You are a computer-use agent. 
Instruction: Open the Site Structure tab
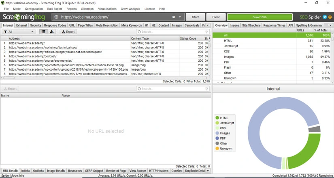click(251, 25)
